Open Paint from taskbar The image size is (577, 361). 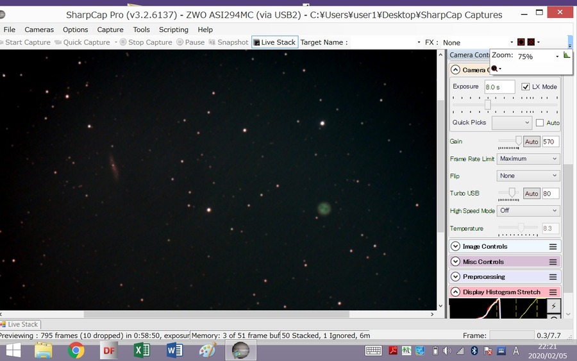[208, 350]
